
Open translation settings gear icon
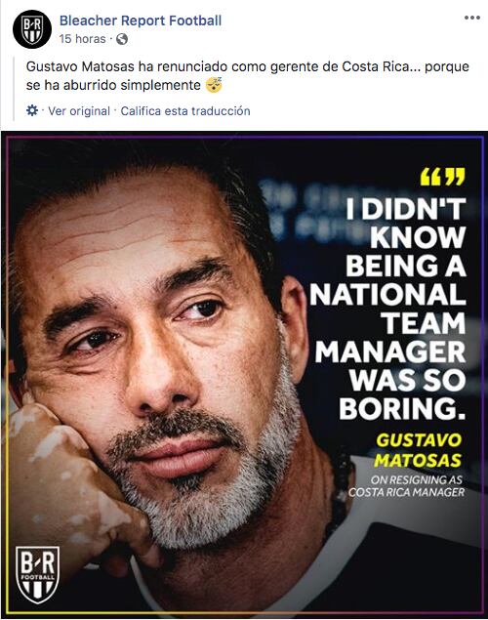point(32,110)
